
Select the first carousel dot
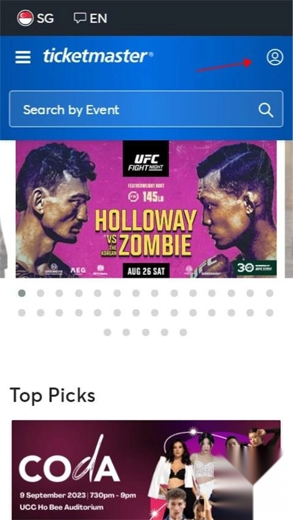tap(21, 293)
